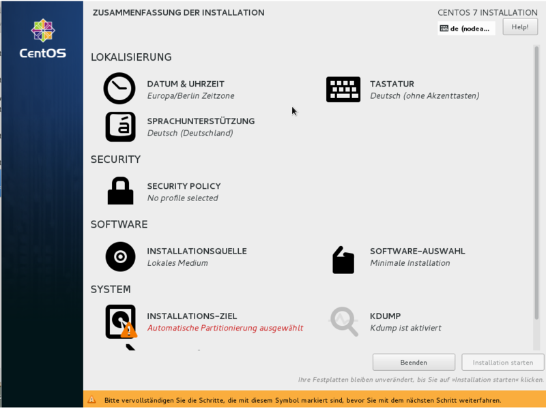
Task: Open the DATUM & UHRZEIT settings label
Action: (x=186, y=84)
